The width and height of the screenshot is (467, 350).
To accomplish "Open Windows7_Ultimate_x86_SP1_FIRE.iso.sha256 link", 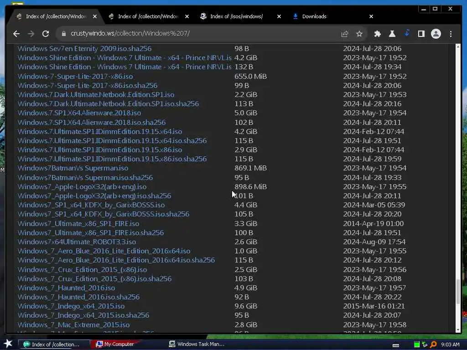I will click(91, 233).
